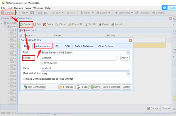Image resolution: width=176 pixels, height=116 pixels.
Task: Switch to the SSH tab
Action: 67,46
